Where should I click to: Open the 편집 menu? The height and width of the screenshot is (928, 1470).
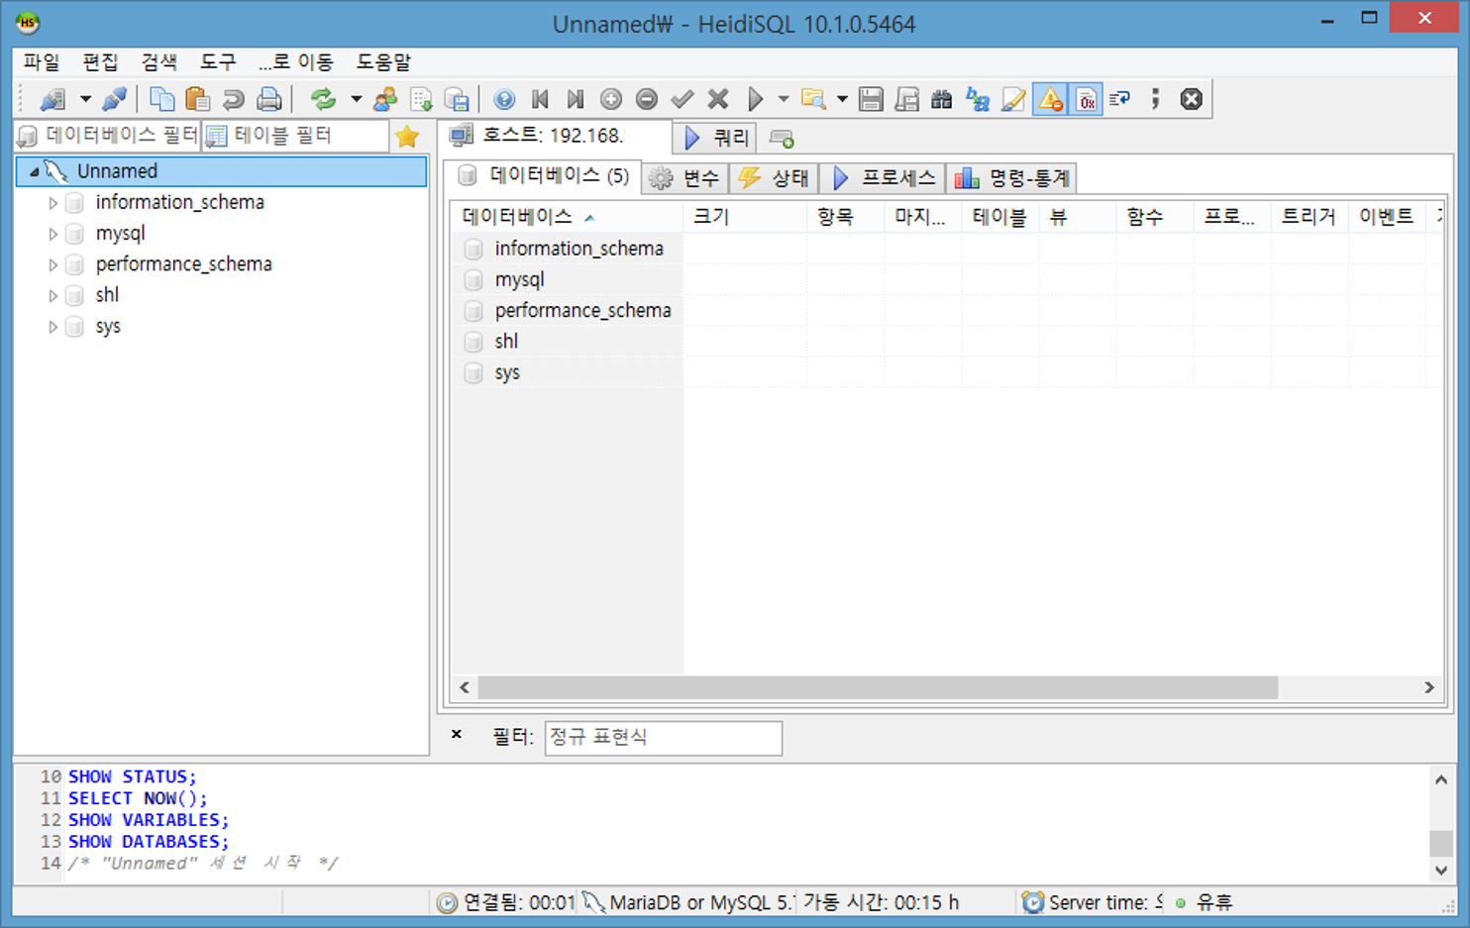(x=100, y=62)
